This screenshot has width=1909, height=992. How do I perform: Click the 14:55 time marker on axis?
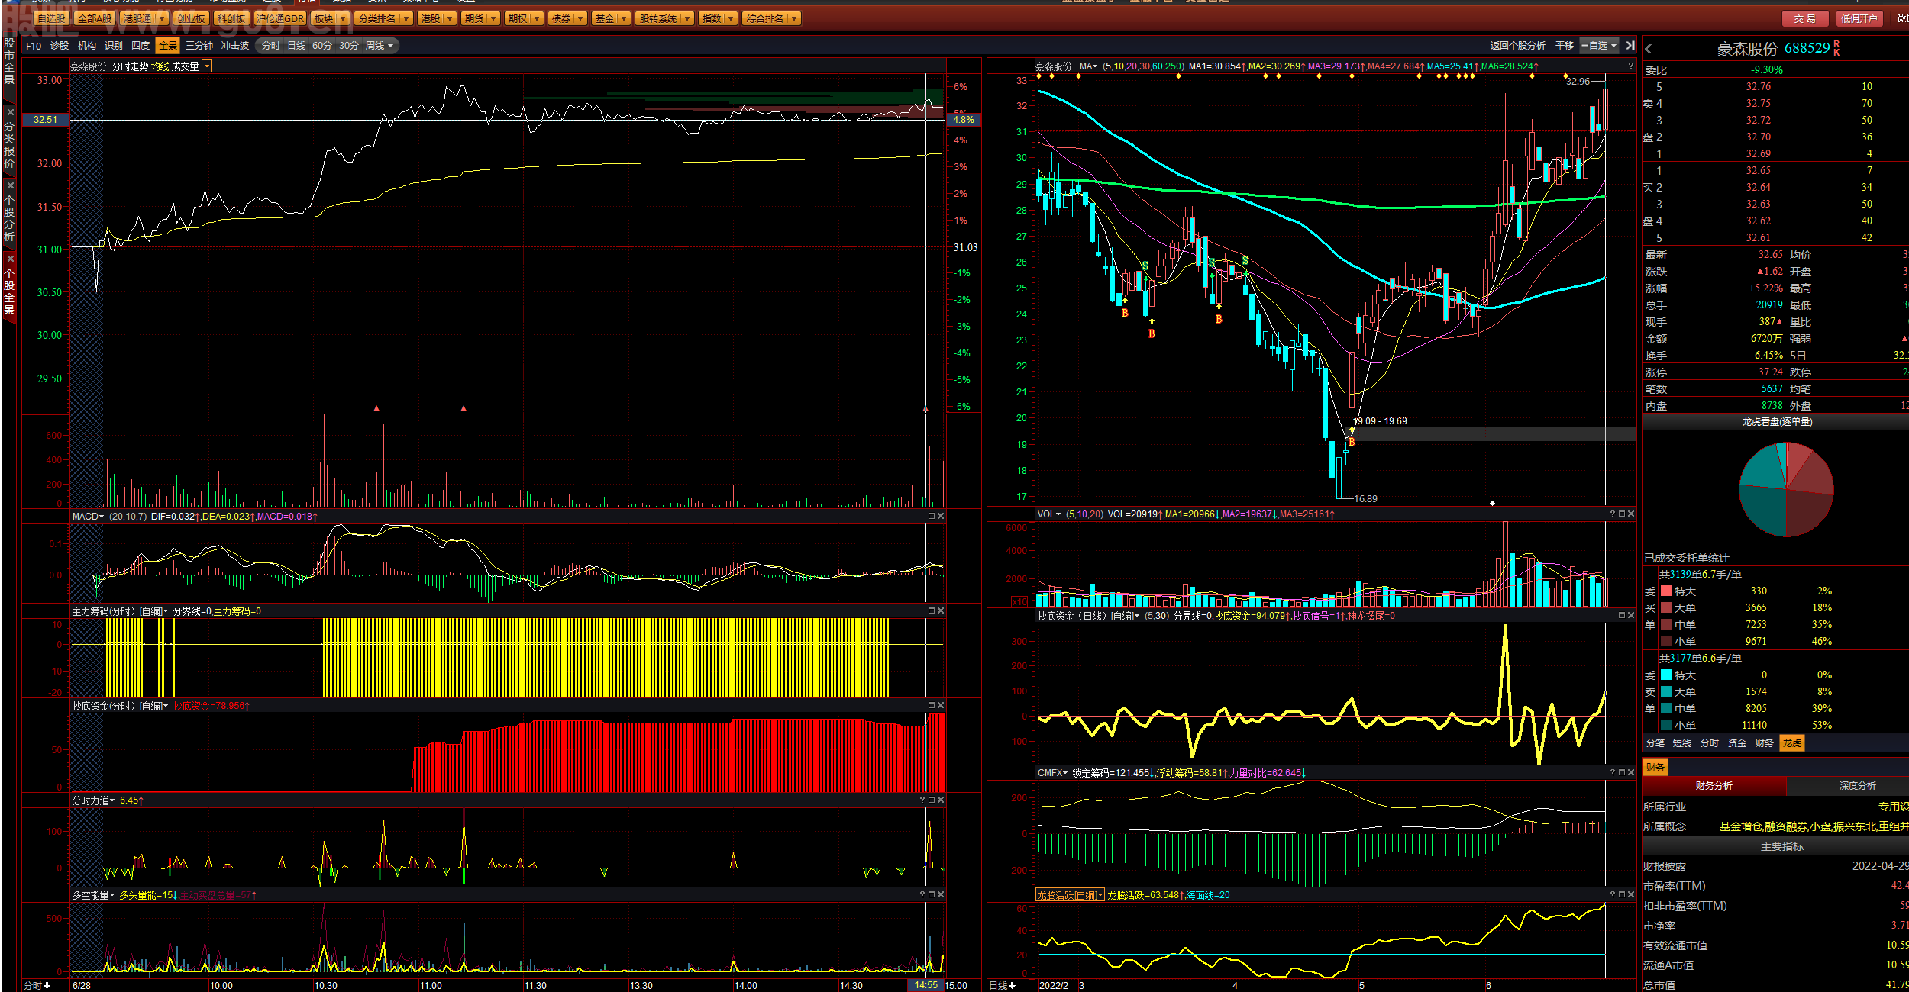tap(925, 986)
